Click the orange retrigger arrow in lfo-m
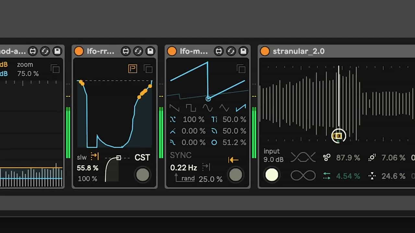Image resolution: width=415 pixels, height=233 pixels. click(x=233, y=160)
